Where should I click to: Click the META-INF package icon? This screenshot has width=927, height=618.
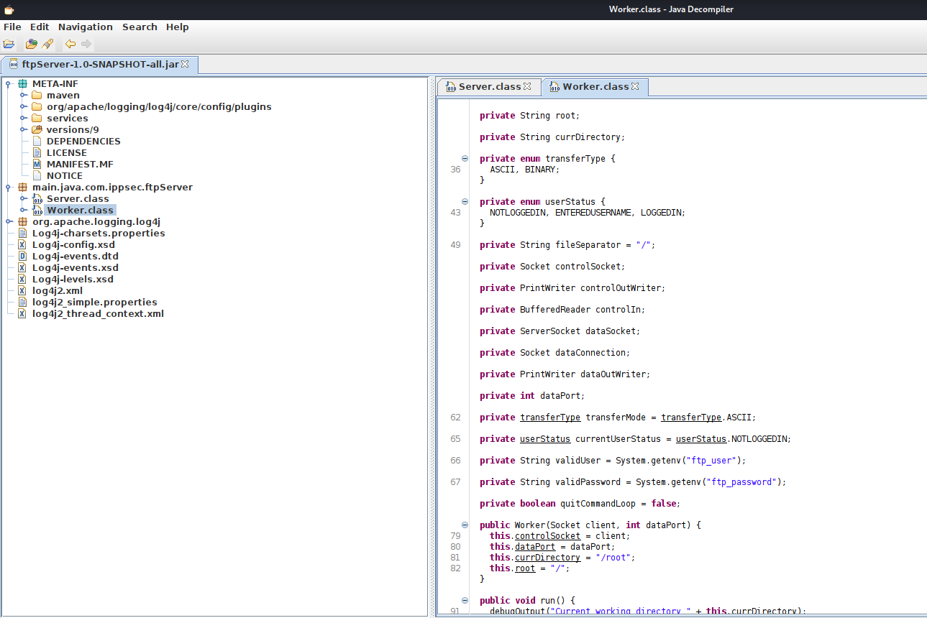[x=22, y=83]
